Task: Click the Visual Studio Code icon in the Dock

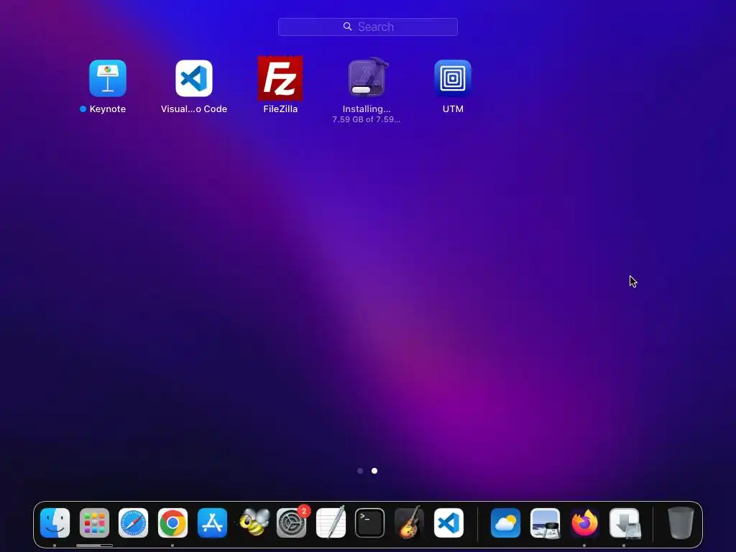Action: click(x=448, y=523)
